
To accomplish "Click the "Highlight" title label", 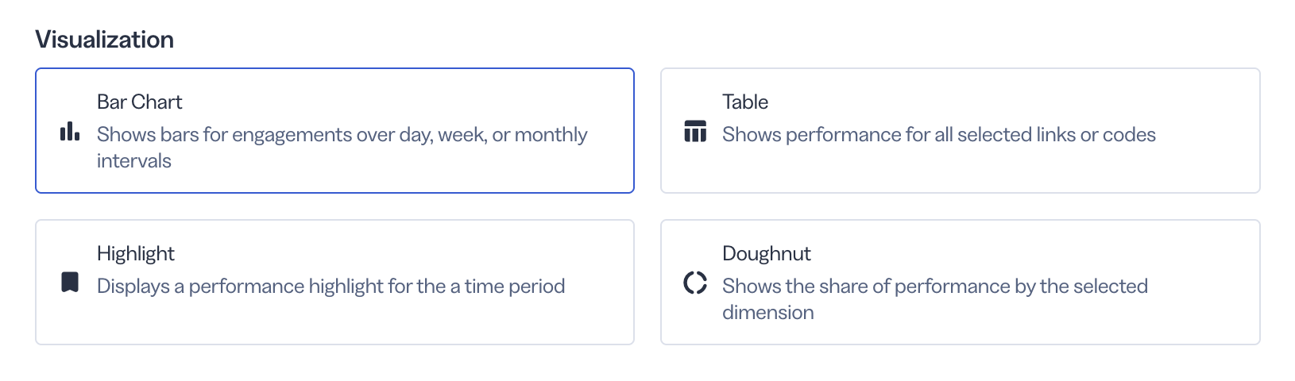I will 136,253.
